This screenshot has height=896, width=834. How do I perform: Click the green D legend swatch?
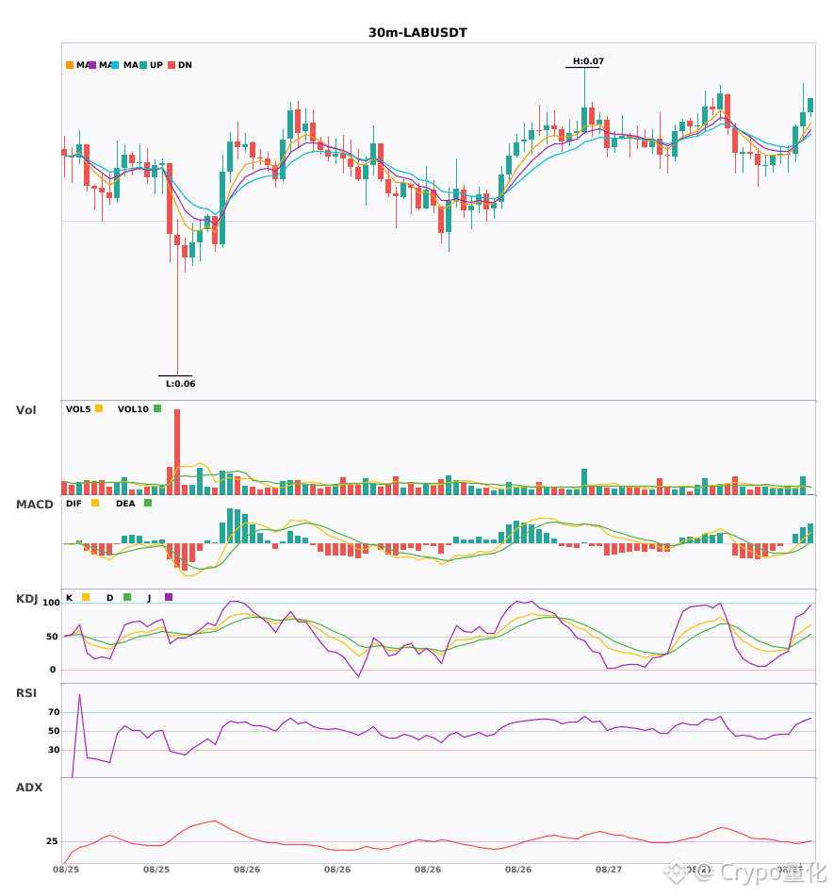[x=127, y=597]
